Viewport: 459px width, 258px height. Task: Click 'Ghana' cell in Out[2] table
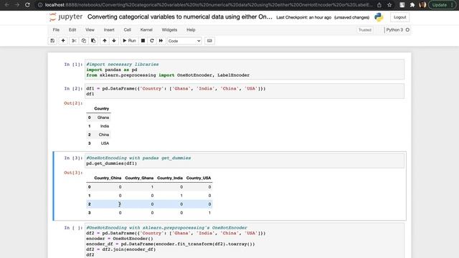[x=103, y=118]
